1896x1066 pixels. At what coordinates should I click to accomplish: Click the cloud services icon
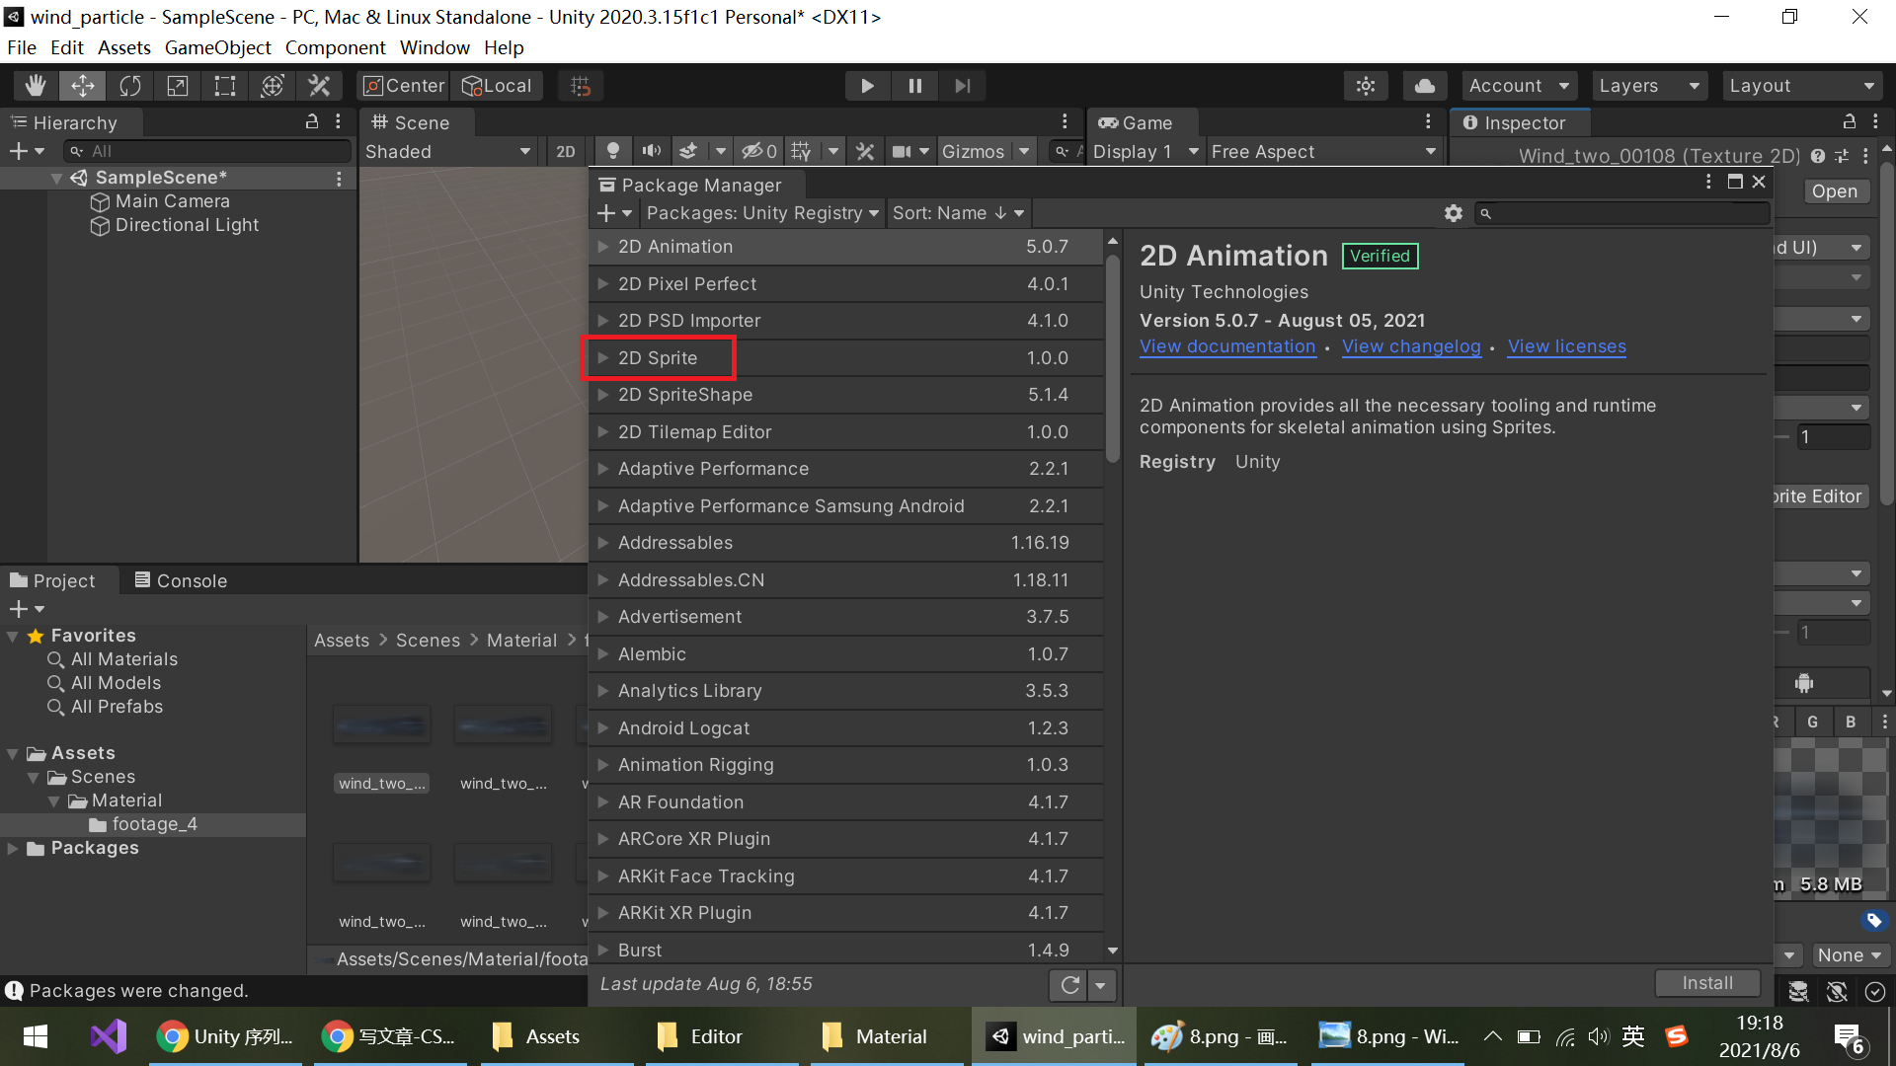click(x=1424, y=86)
